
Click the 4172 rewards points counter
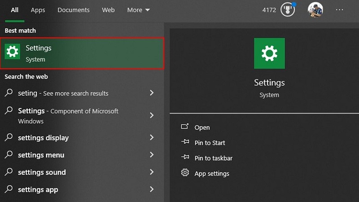269,10
